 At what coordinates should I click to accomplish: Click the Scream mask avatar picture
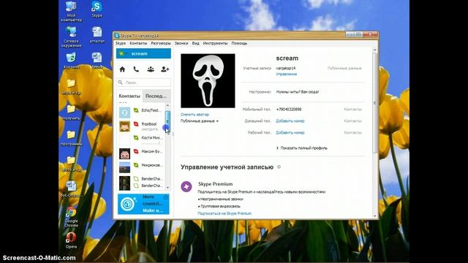coord(208,81)
